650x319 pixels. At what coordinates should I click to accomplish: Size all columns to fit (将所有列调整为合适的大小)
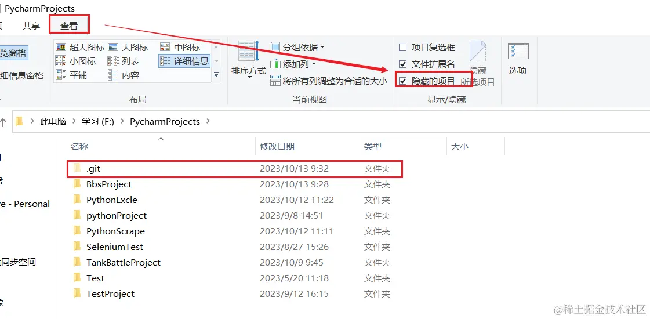coord(329,81)
